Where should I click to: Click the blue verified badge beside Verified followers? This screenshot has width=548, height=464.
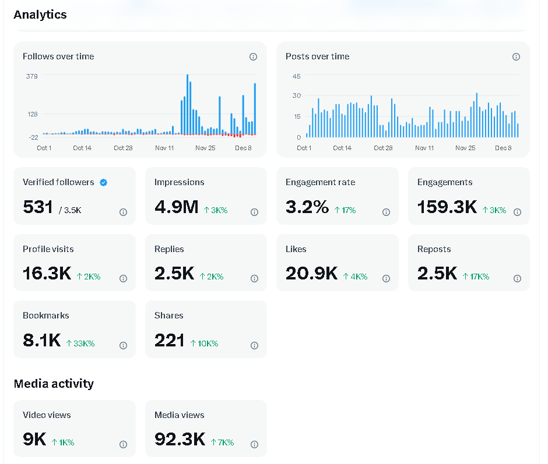[103, 182]
